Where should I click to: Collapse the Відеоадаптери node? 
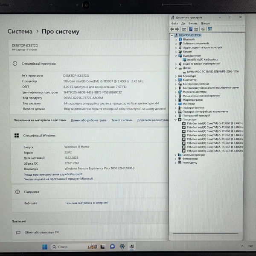(x=176, y=56)
